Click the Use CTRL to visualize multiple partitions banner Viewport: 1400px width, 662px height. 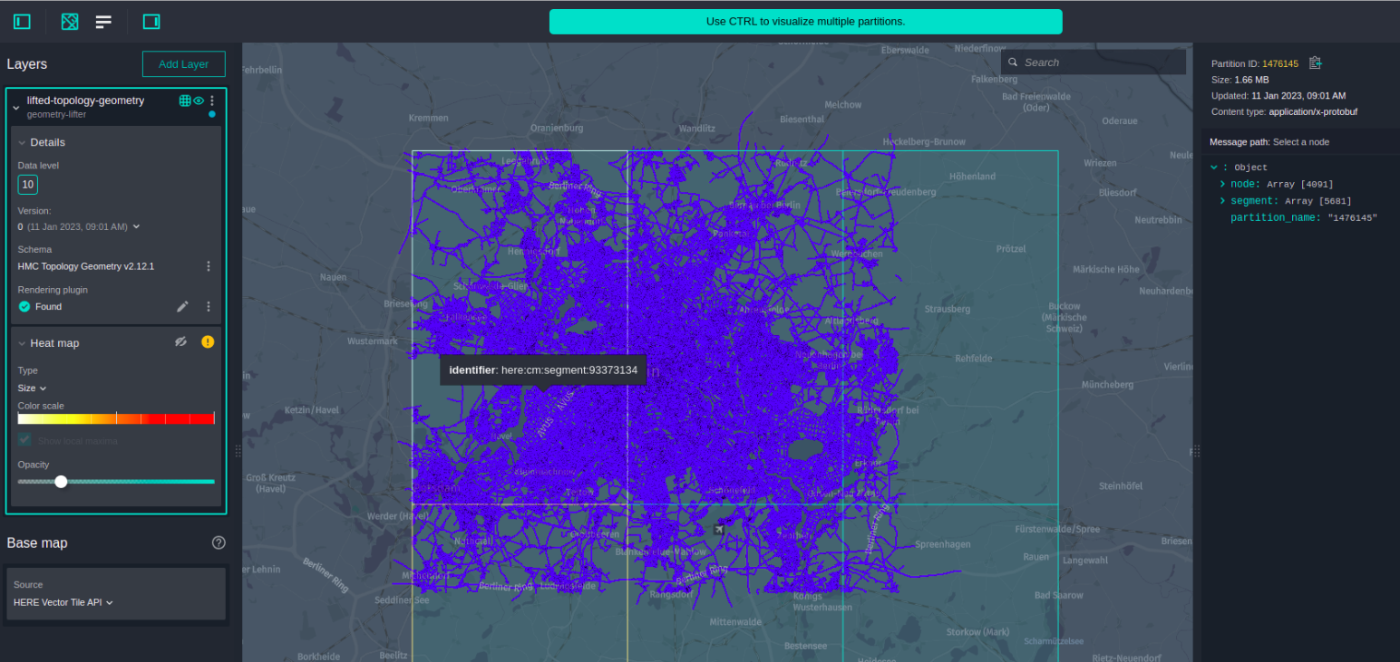[x=805, y=22]
